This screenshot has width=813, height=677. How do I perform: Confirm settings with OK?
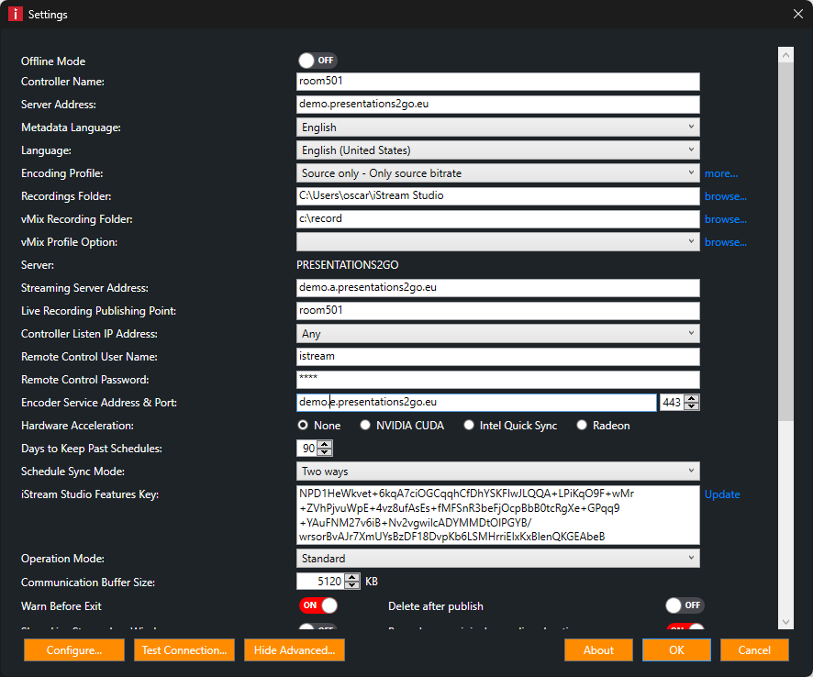[676, 650]
